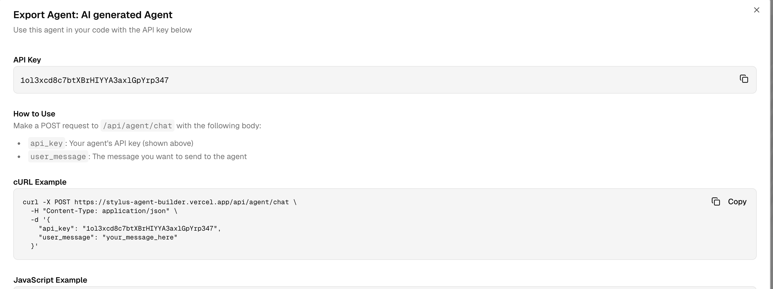Select the api_key parameter chip in the list

point(46,144)
